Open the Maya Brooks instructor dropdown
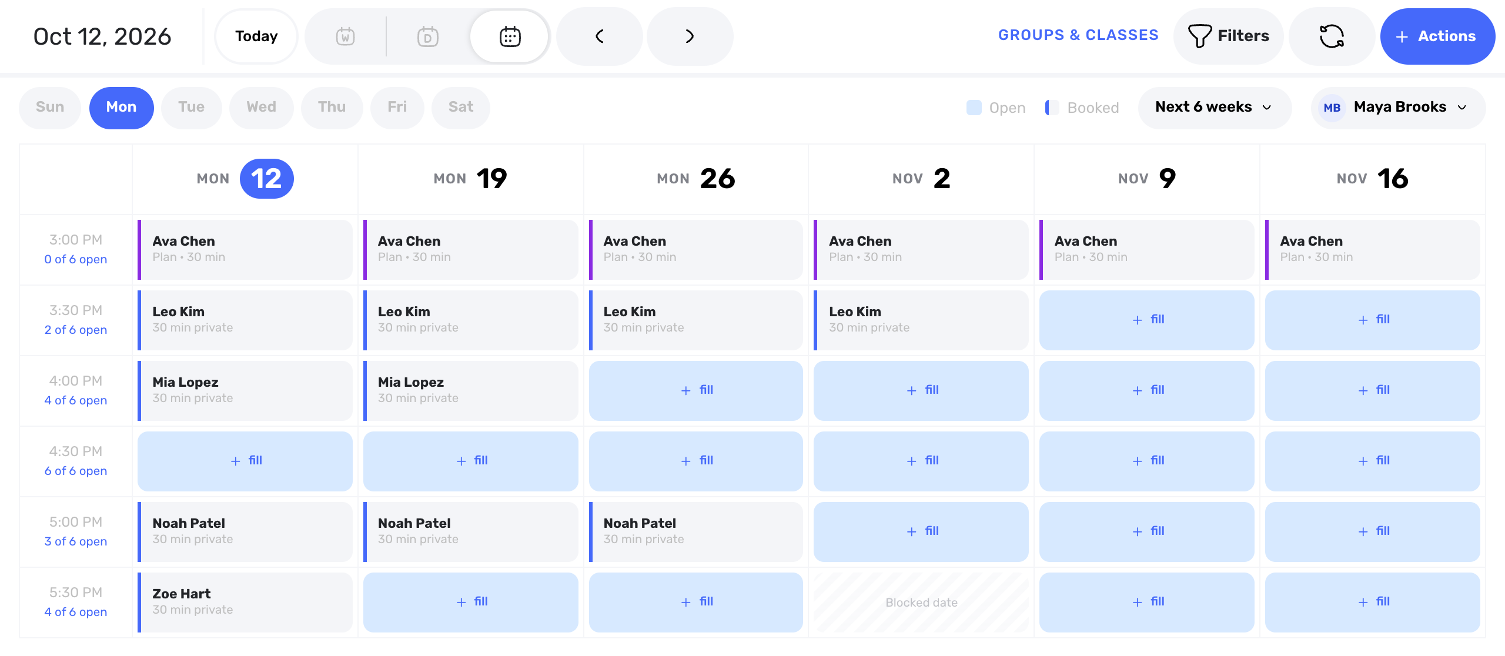1505x656 pixels. (x=1398, y=108)
